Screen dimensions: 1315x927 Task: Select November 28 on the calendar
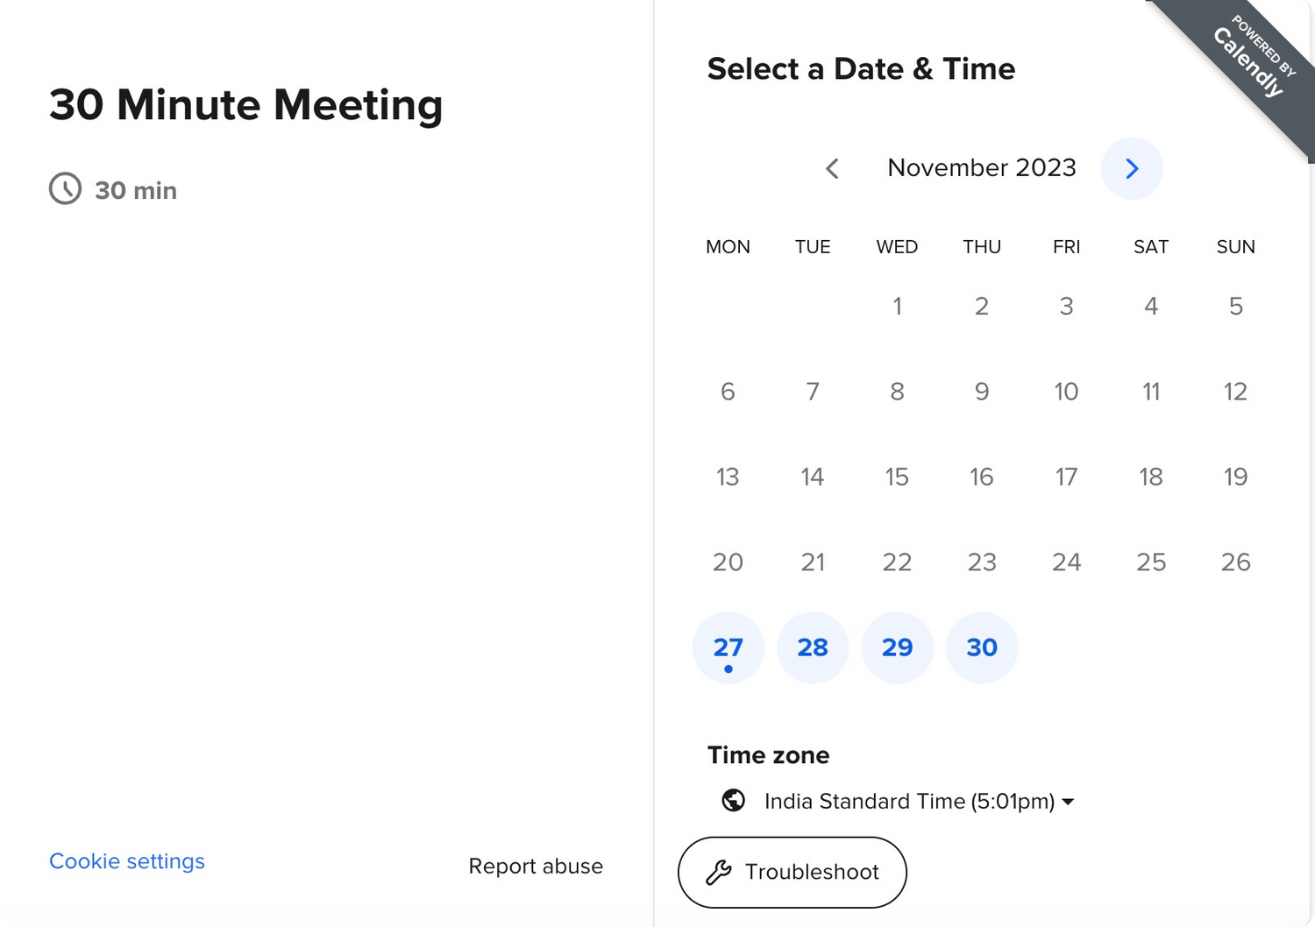click(x=813, y=647)
